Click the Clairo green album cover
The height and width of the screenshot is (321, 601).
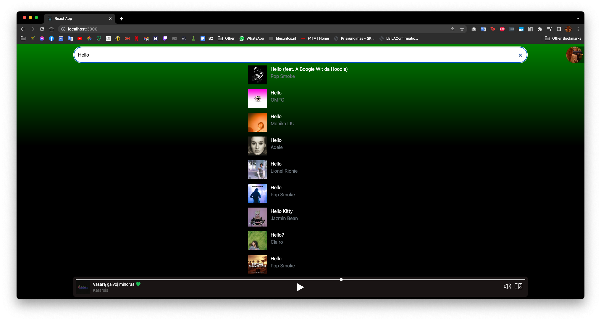click(x=258, y=241)
